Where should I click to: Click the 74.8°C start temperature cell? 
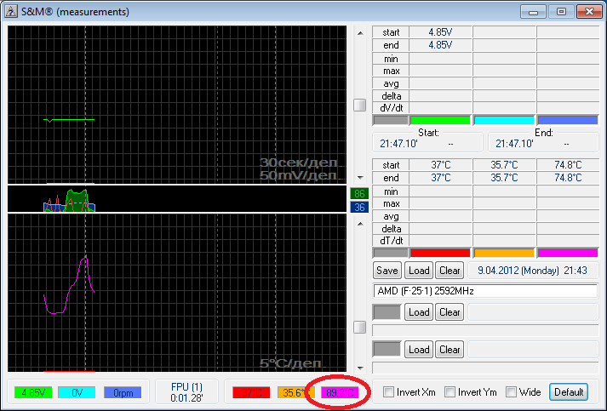[x=568, y=165]
